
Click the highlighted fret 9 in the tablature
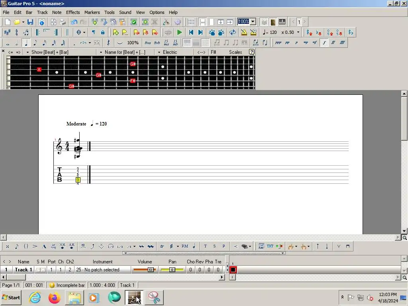pyautogui.click(x=78, y=180)
